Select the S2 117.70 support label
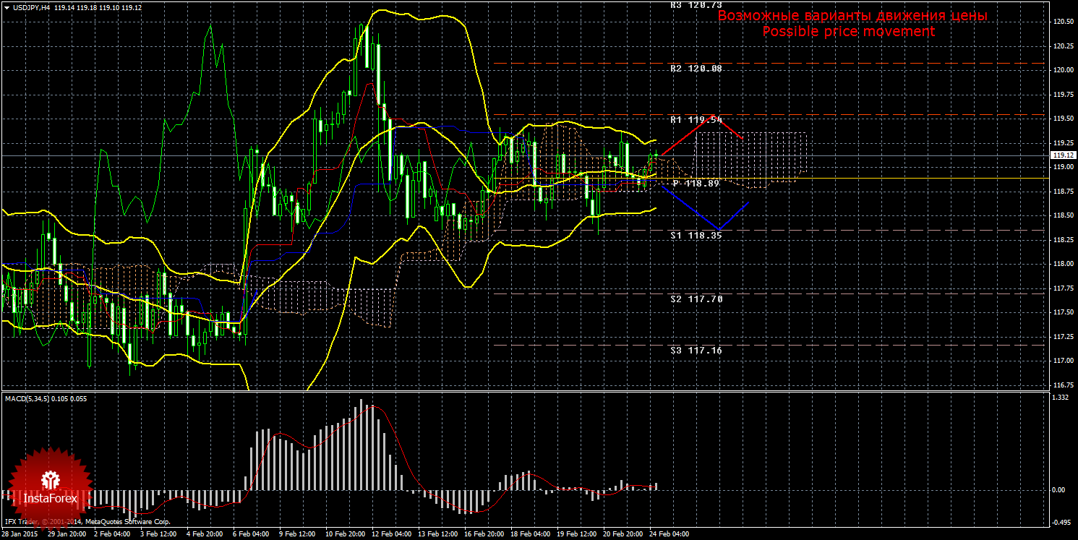The width and height of the screenshot is (1078, 540). click(x=696, y=299)
